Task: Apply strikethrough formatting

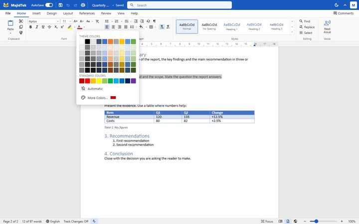Action: tap(49, 27)
